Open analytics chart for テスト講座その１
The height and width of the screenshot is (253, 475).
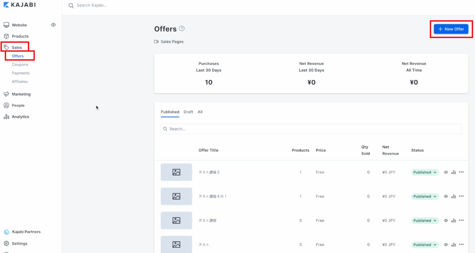click(453, 197)
